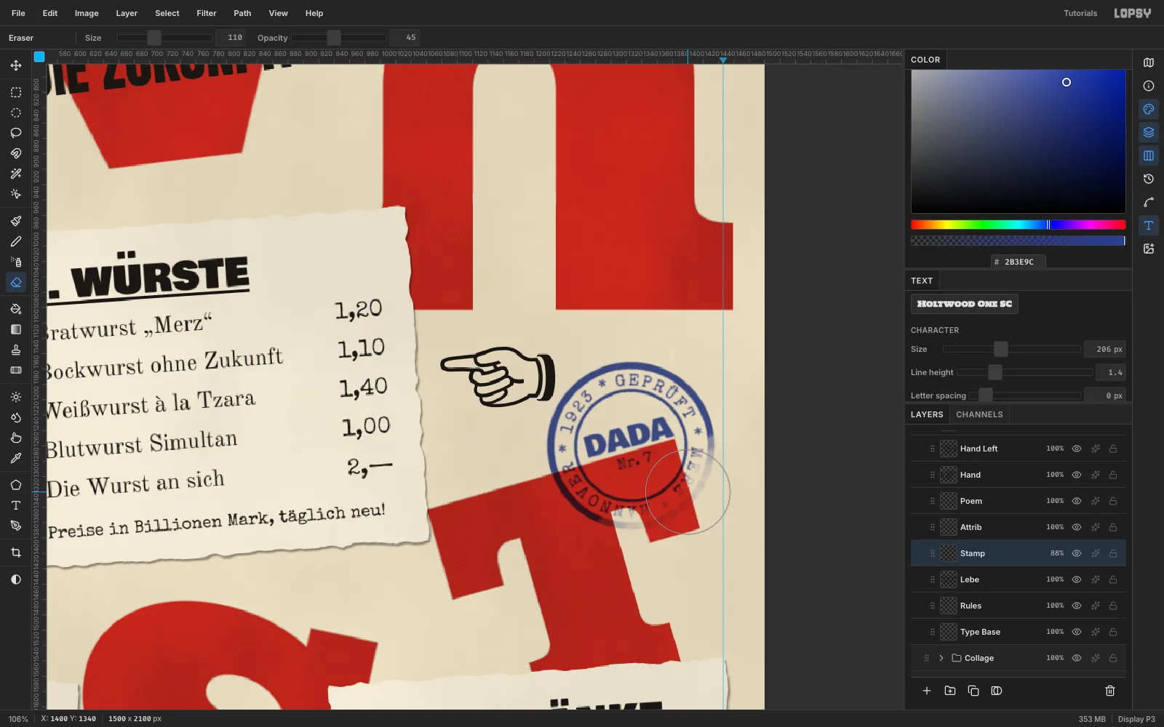
Task: Lock the Attrib layer
Action: (x=1113, y=527)
